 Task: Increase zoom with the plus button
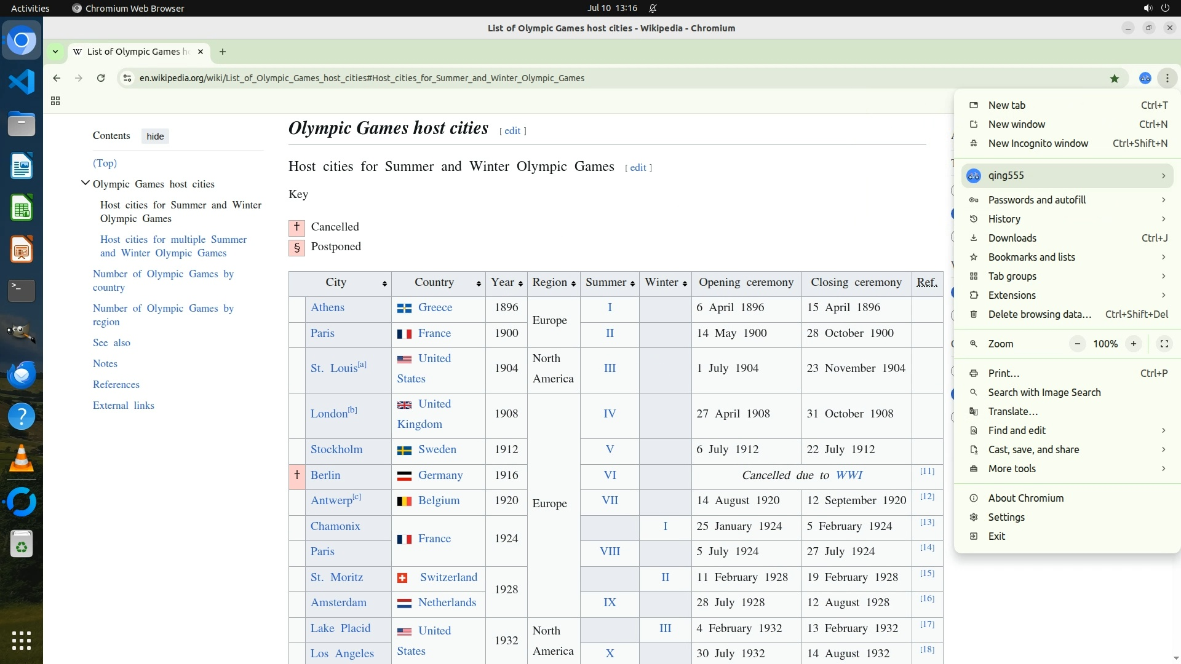click(x=1133, y=344)
